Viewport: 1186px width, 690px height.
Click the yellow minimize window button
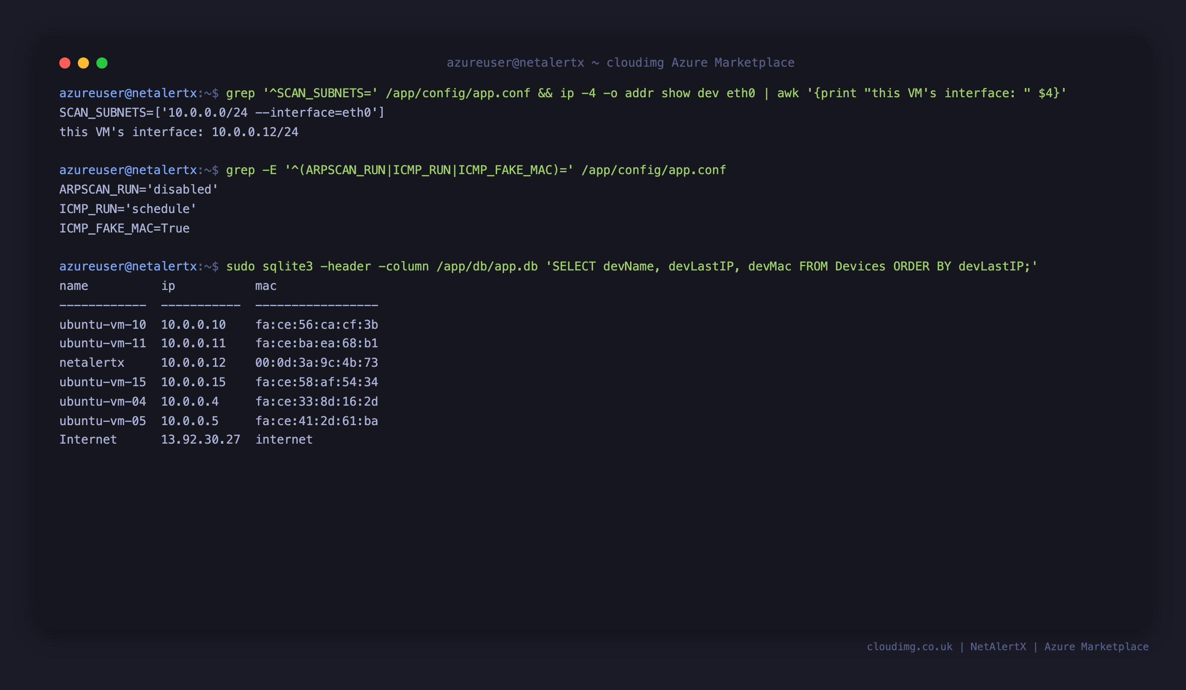click(x=83, y=63)
